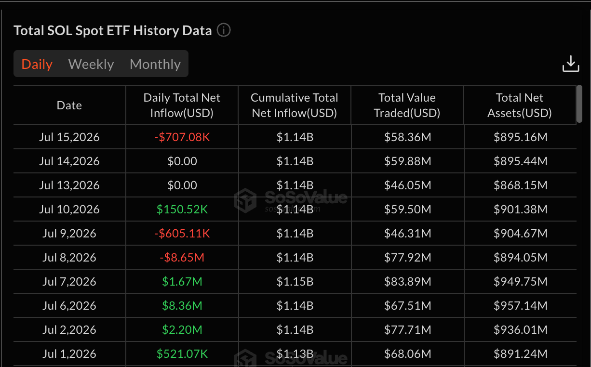591x367 pixels.
Task: Click the $957.14M net assets cell
Action: [521, 306]
